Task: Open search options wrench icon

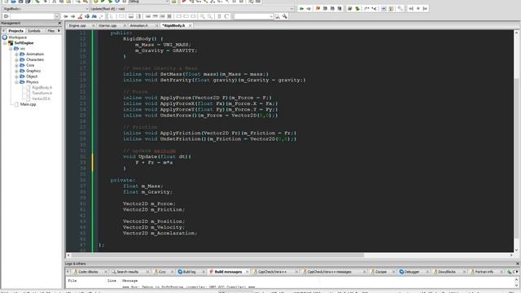Action: (x=285, y=16)
